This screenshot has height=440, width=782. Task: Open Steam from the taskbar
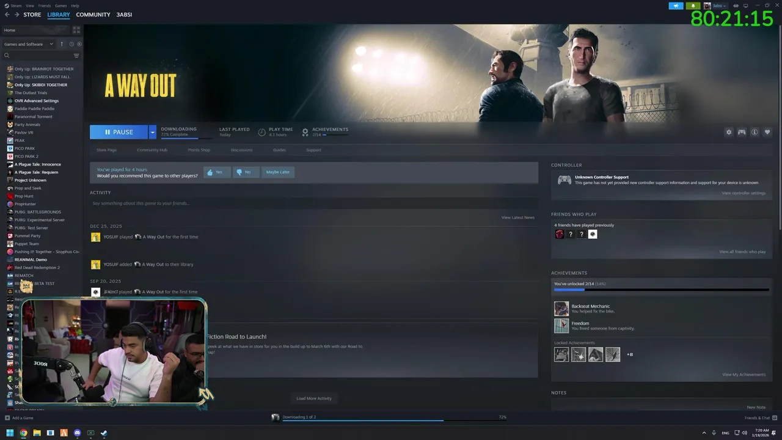coord(104,433)
